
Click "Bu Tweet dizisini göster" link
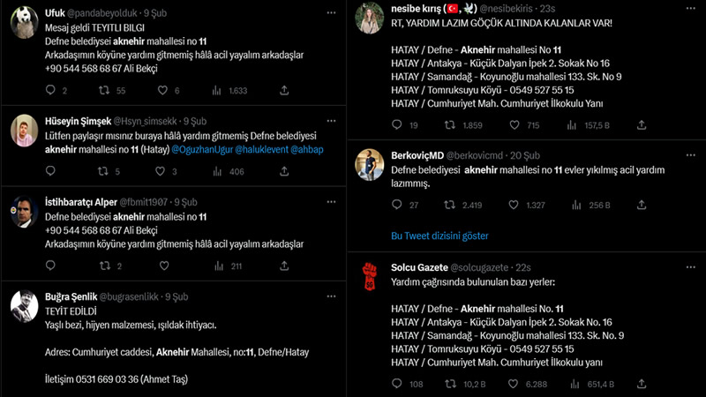tap(439, 236)
